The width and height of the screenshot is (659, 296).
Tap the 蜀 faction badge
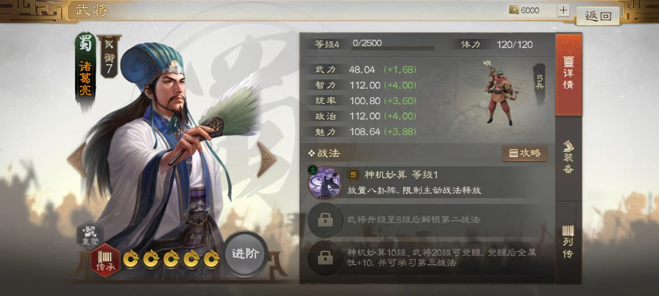point(85,43)
